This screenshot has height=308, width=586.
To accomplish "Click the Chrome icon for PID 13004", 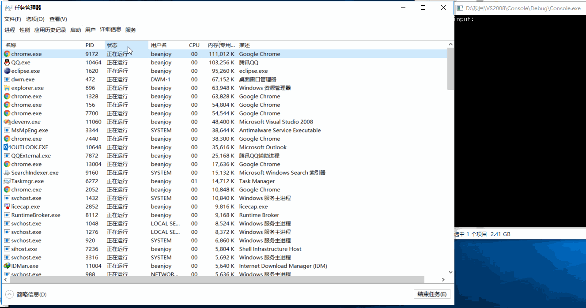I will tap(7, 164).
